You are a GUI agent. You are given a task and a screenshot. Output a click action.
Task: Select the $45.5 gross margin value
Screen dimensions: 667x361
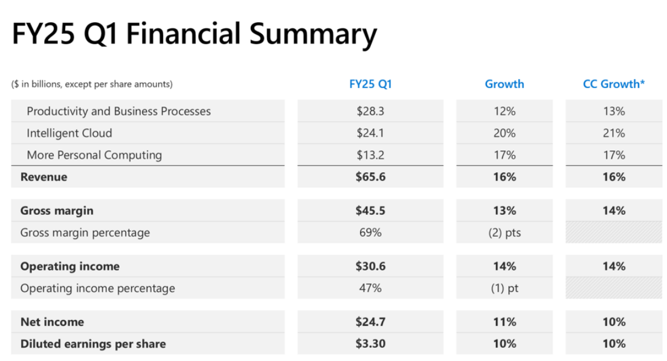coord(370,211)
